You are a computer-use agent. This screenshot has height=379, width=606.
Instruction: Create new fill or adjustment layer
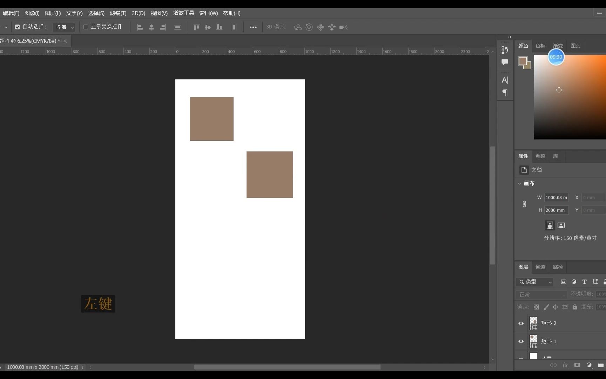(589, 365)
